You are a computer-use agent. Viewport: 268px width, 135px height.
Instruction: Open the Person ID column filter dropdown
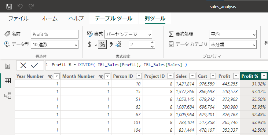[139, 76]
